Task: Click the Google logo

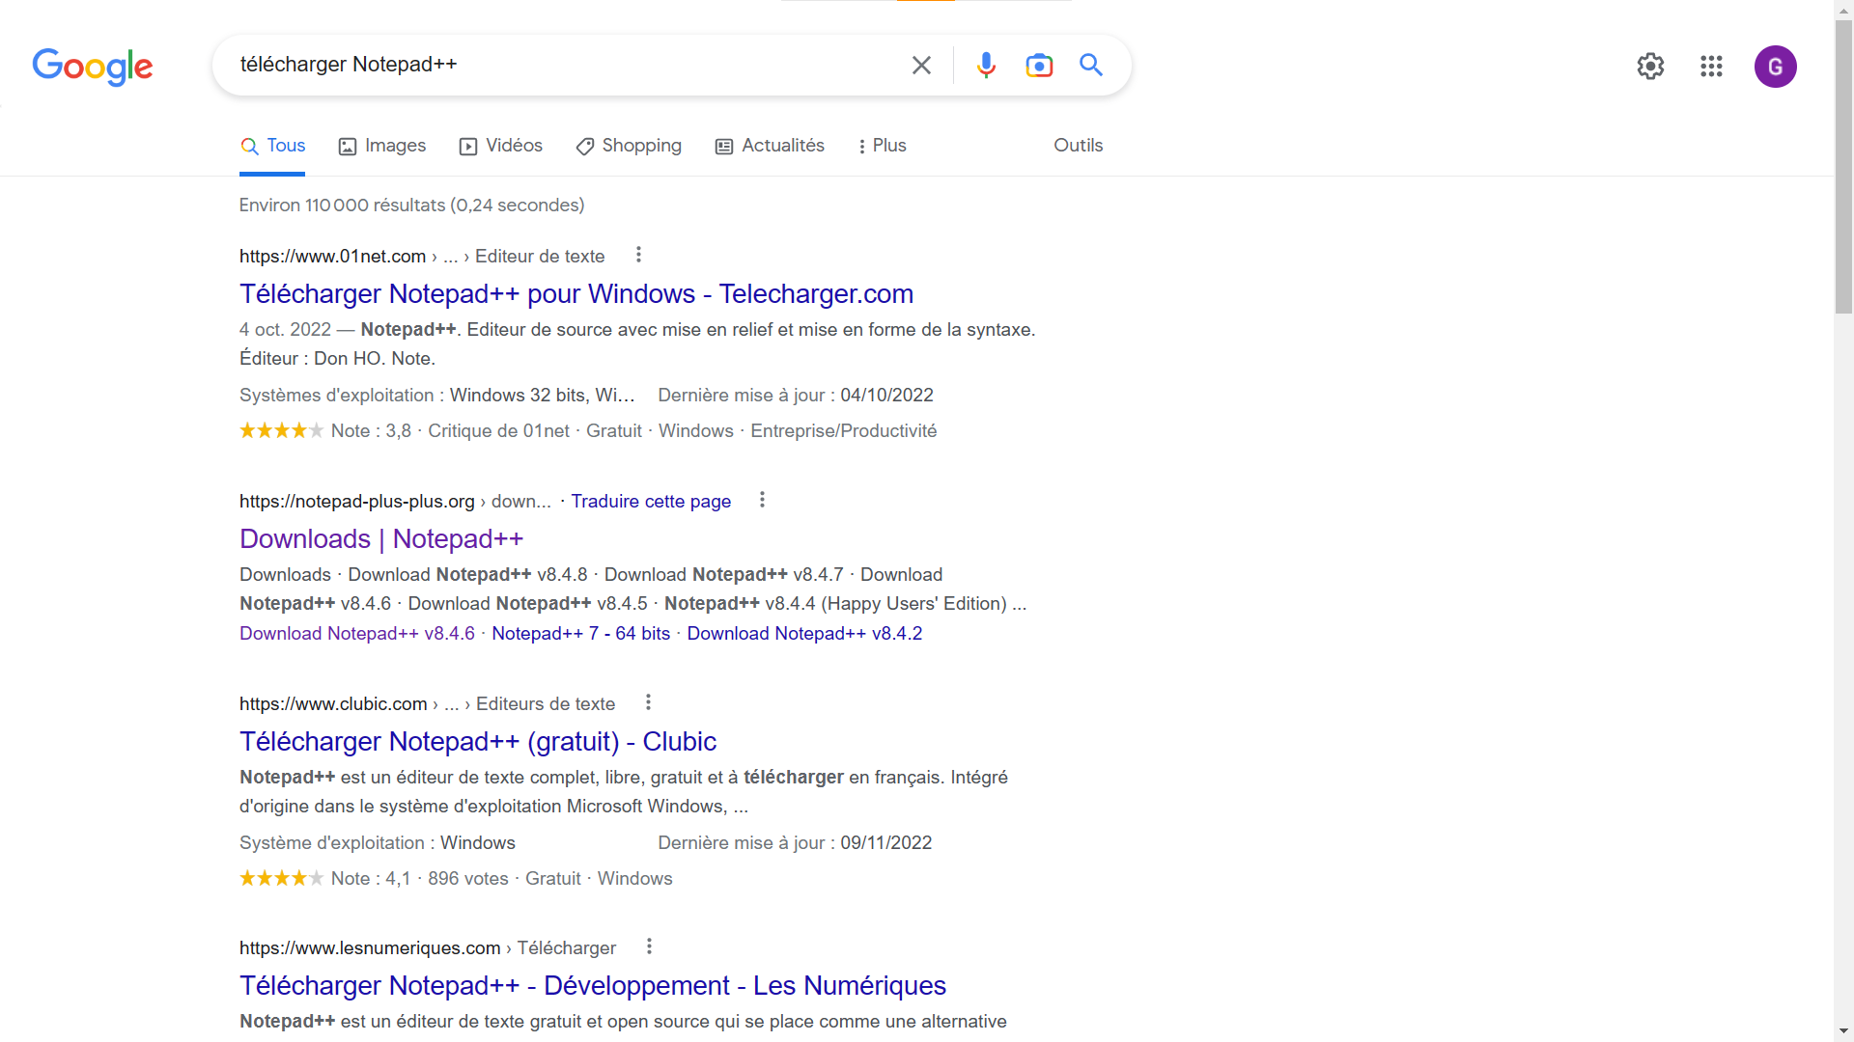Action: click(93, 66)
